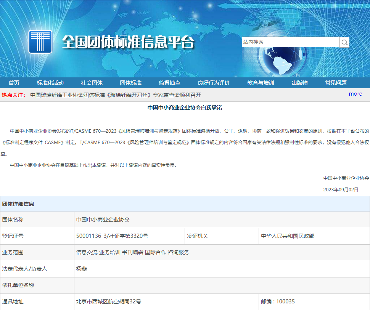
Task: Focus the 站内搜索 search box
Action: [x=290, y=42]
